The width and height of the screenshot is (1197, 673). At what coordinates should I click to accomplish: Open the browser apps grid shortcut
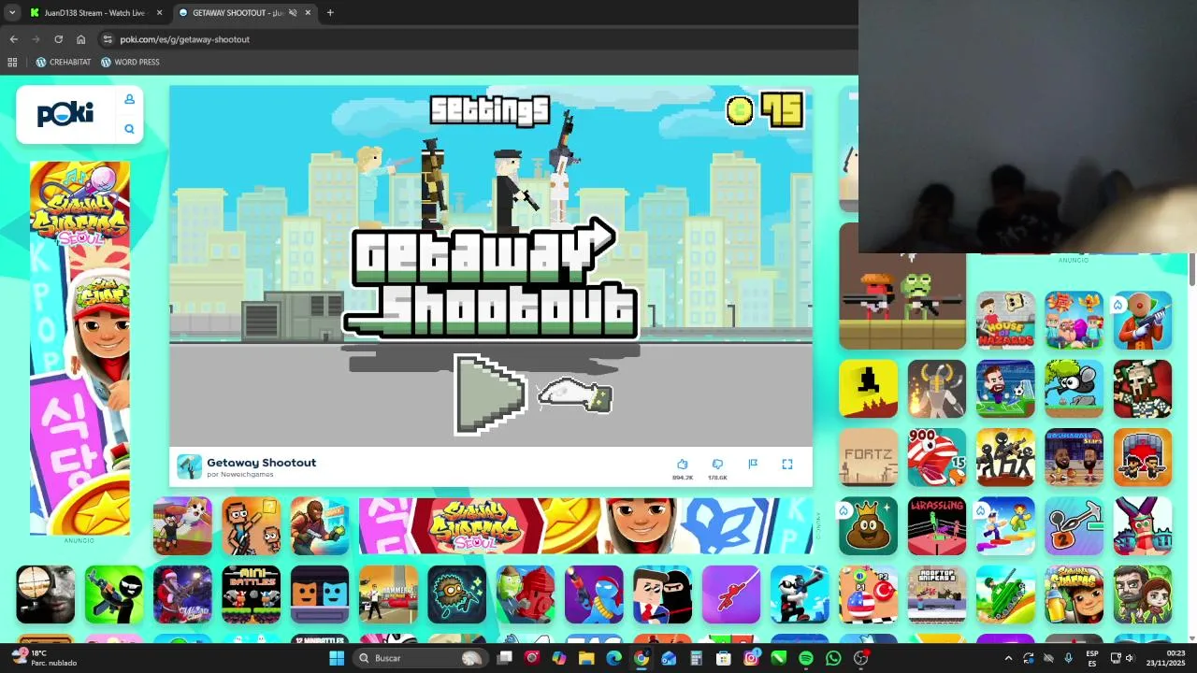coord(12,63)
